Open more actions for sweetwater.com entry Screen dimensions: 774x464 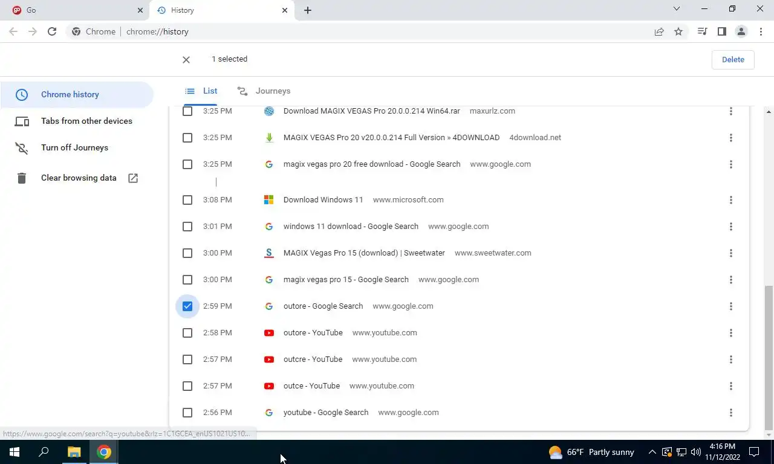click(730, 253)
